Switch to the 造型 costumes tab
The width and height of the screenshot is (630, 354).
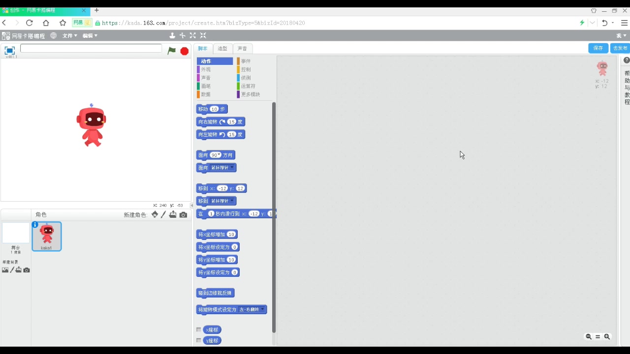pyautogui.click(x=222, y=48)
